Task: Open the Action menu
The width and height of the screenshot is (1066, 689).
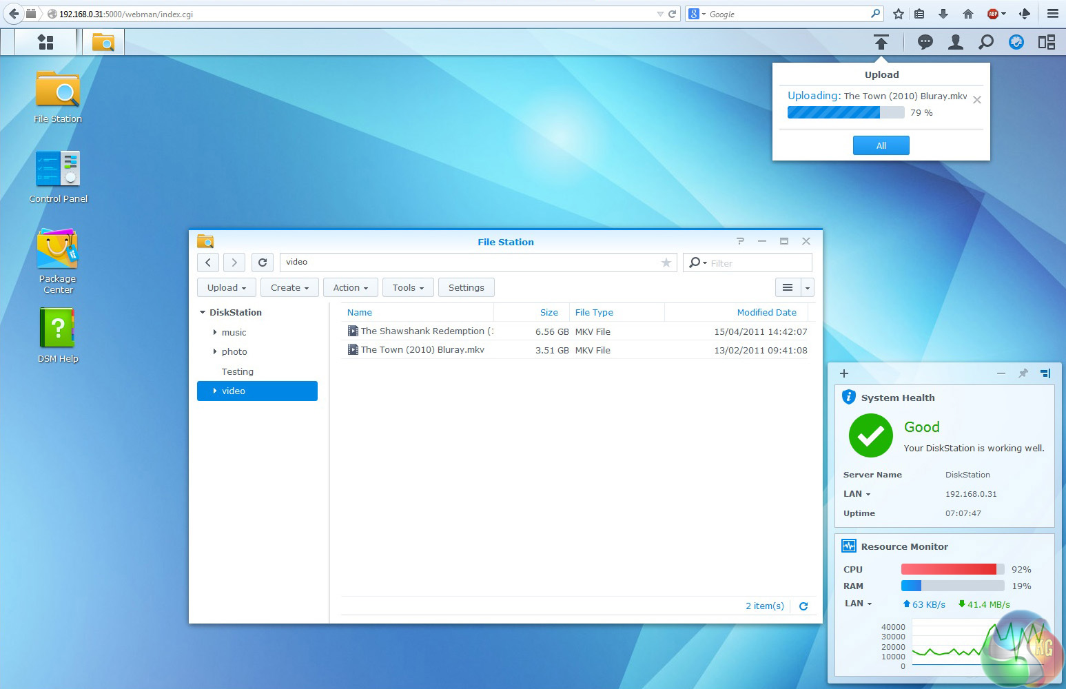Action: (351, 288)
